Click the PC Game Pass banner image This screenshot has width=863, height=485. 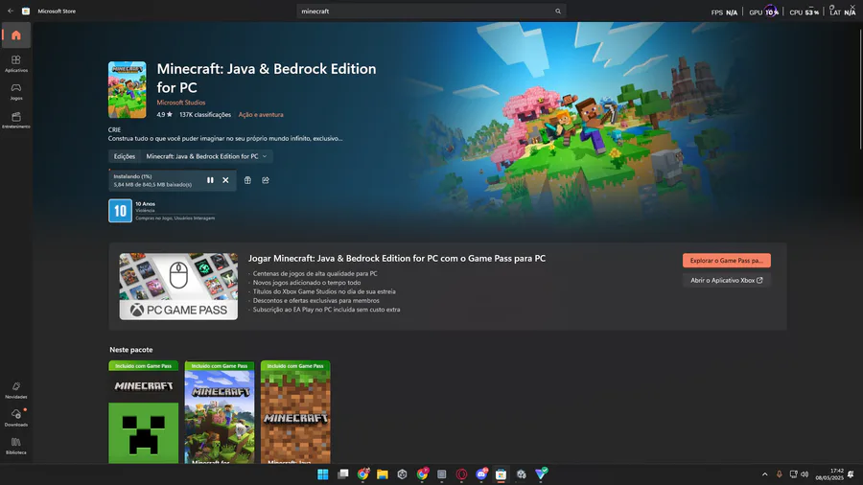[x=179, y=287]
